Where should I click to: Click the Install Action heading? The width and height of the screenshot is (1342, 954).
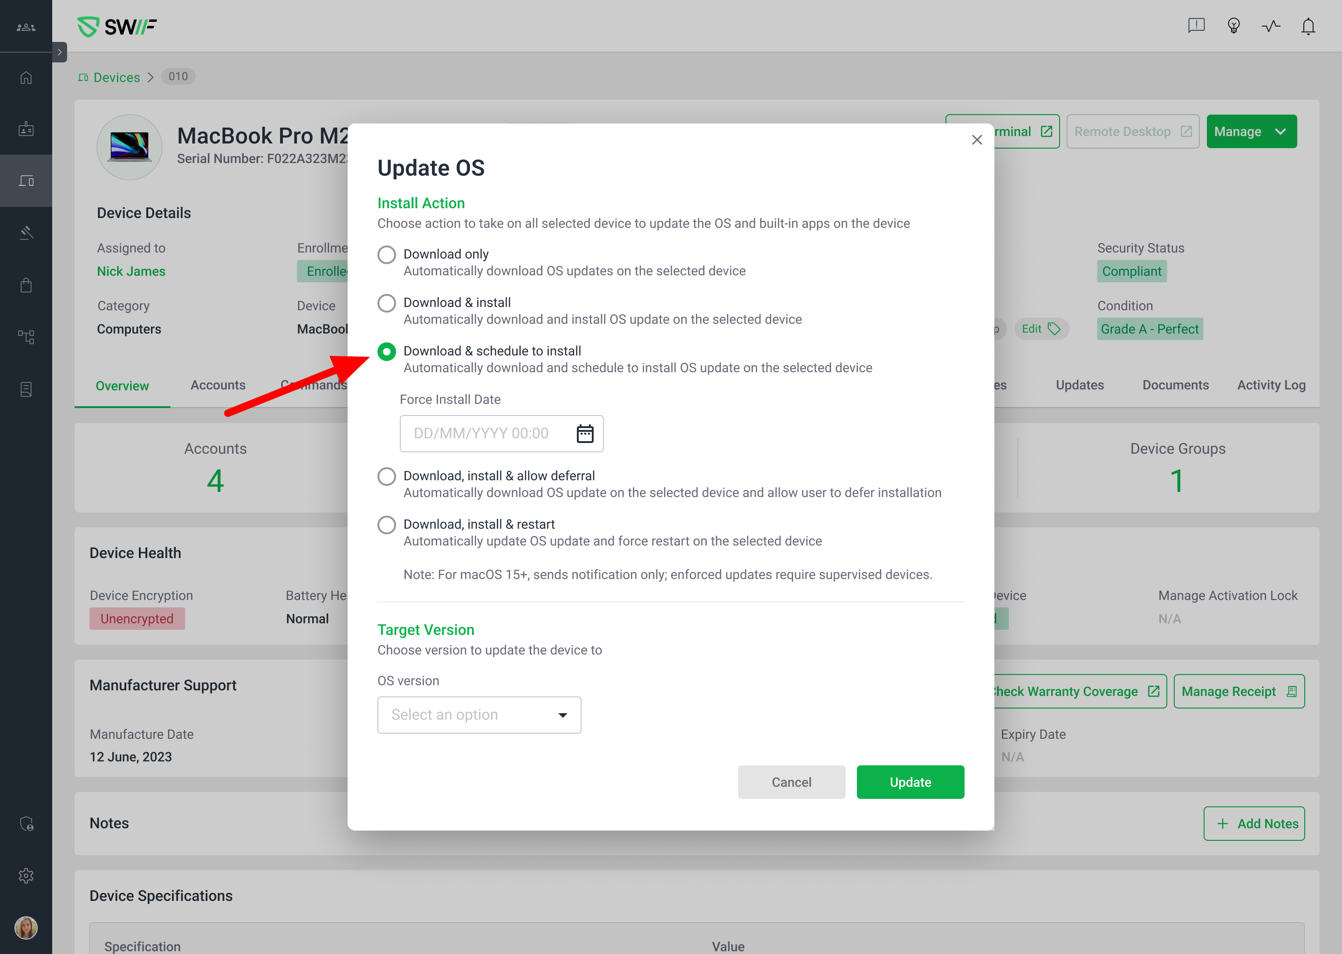pyautogui.click(x=421, y=203)
